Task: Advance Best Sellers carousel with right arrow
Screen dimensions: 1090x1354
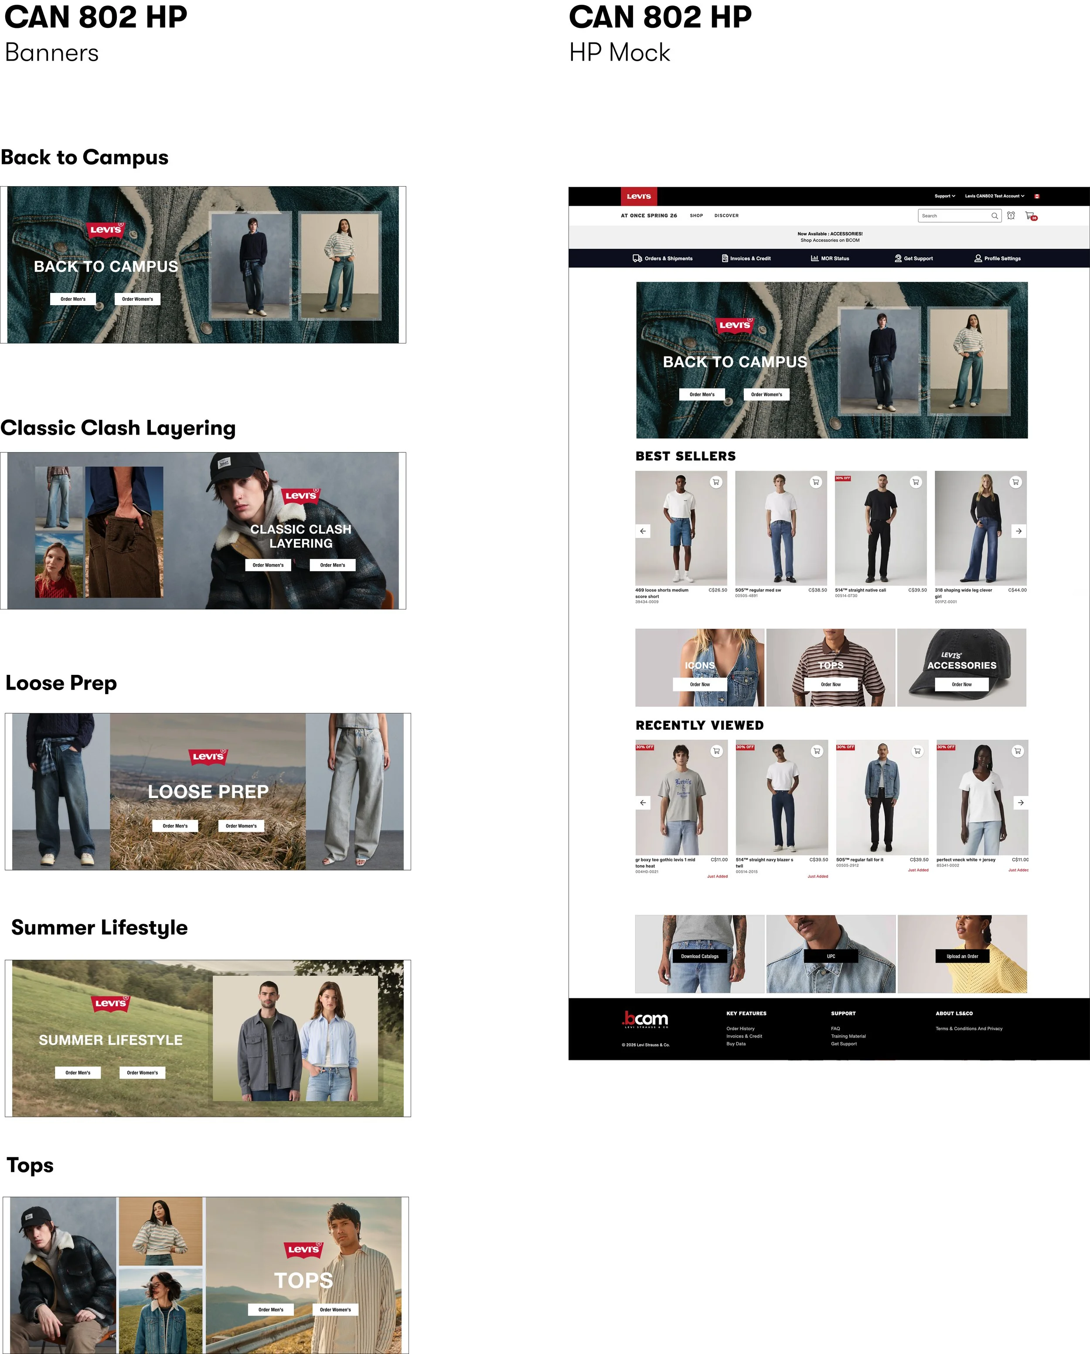Action: (x=1019, y=531)
